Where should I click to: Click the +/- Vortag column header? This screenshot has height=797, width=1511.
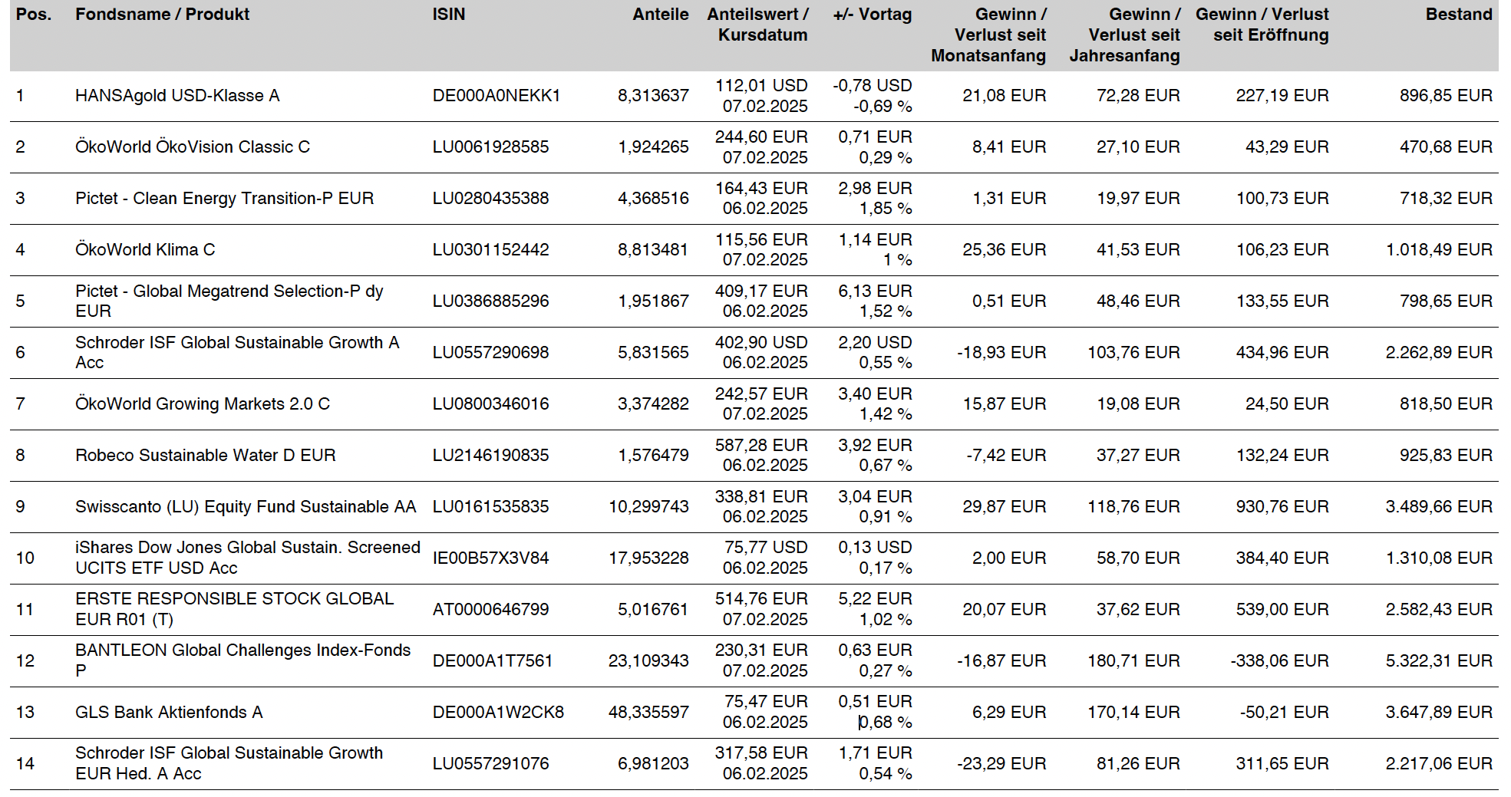point(872,15)
